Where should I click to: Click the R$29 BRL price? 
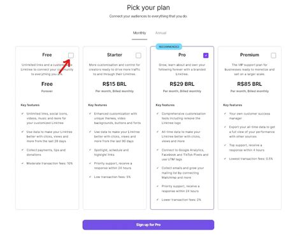pyautogui.click(x=182, y=84)
